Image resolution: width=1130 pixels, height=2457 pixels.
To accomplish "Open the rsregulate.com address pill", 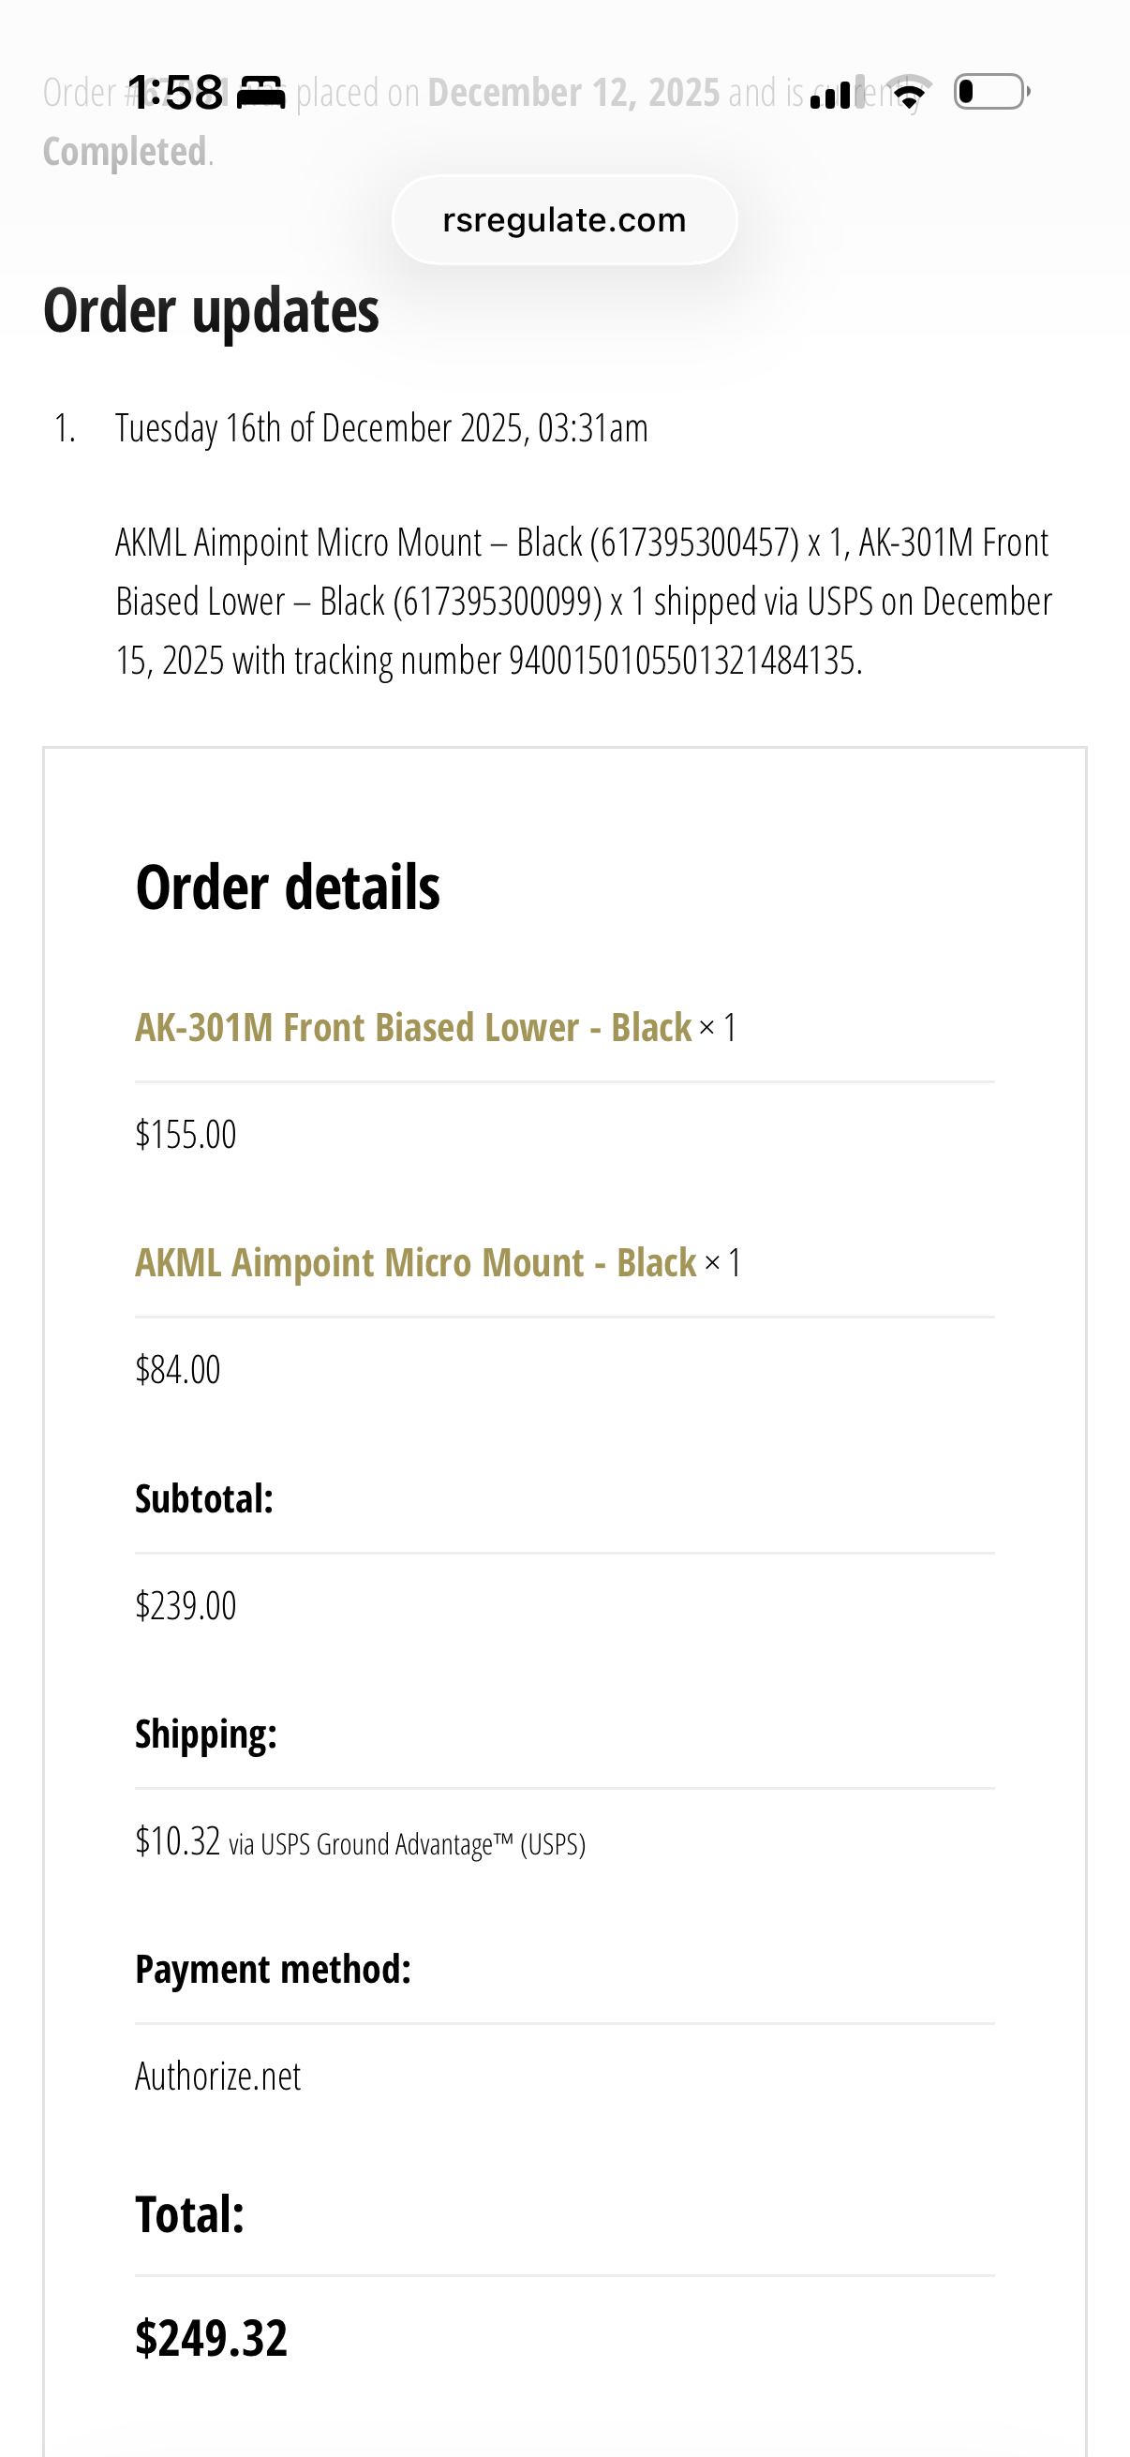I will point(564,220).
